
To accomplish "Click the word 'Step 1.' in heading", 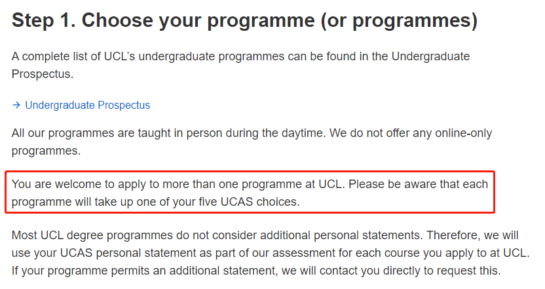I will pyautogui.click(x=43, y=20).
